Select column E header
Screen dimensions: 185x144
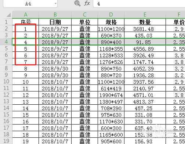click(x=145, y=15)
